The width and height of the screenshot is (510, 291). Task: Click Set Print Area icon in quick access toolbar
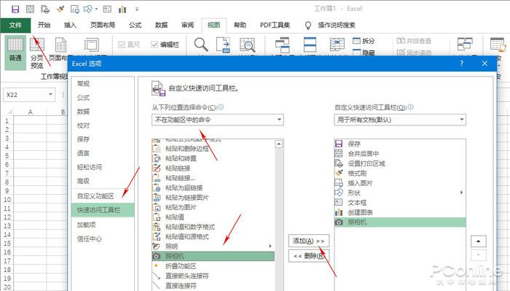coord(45,9)
